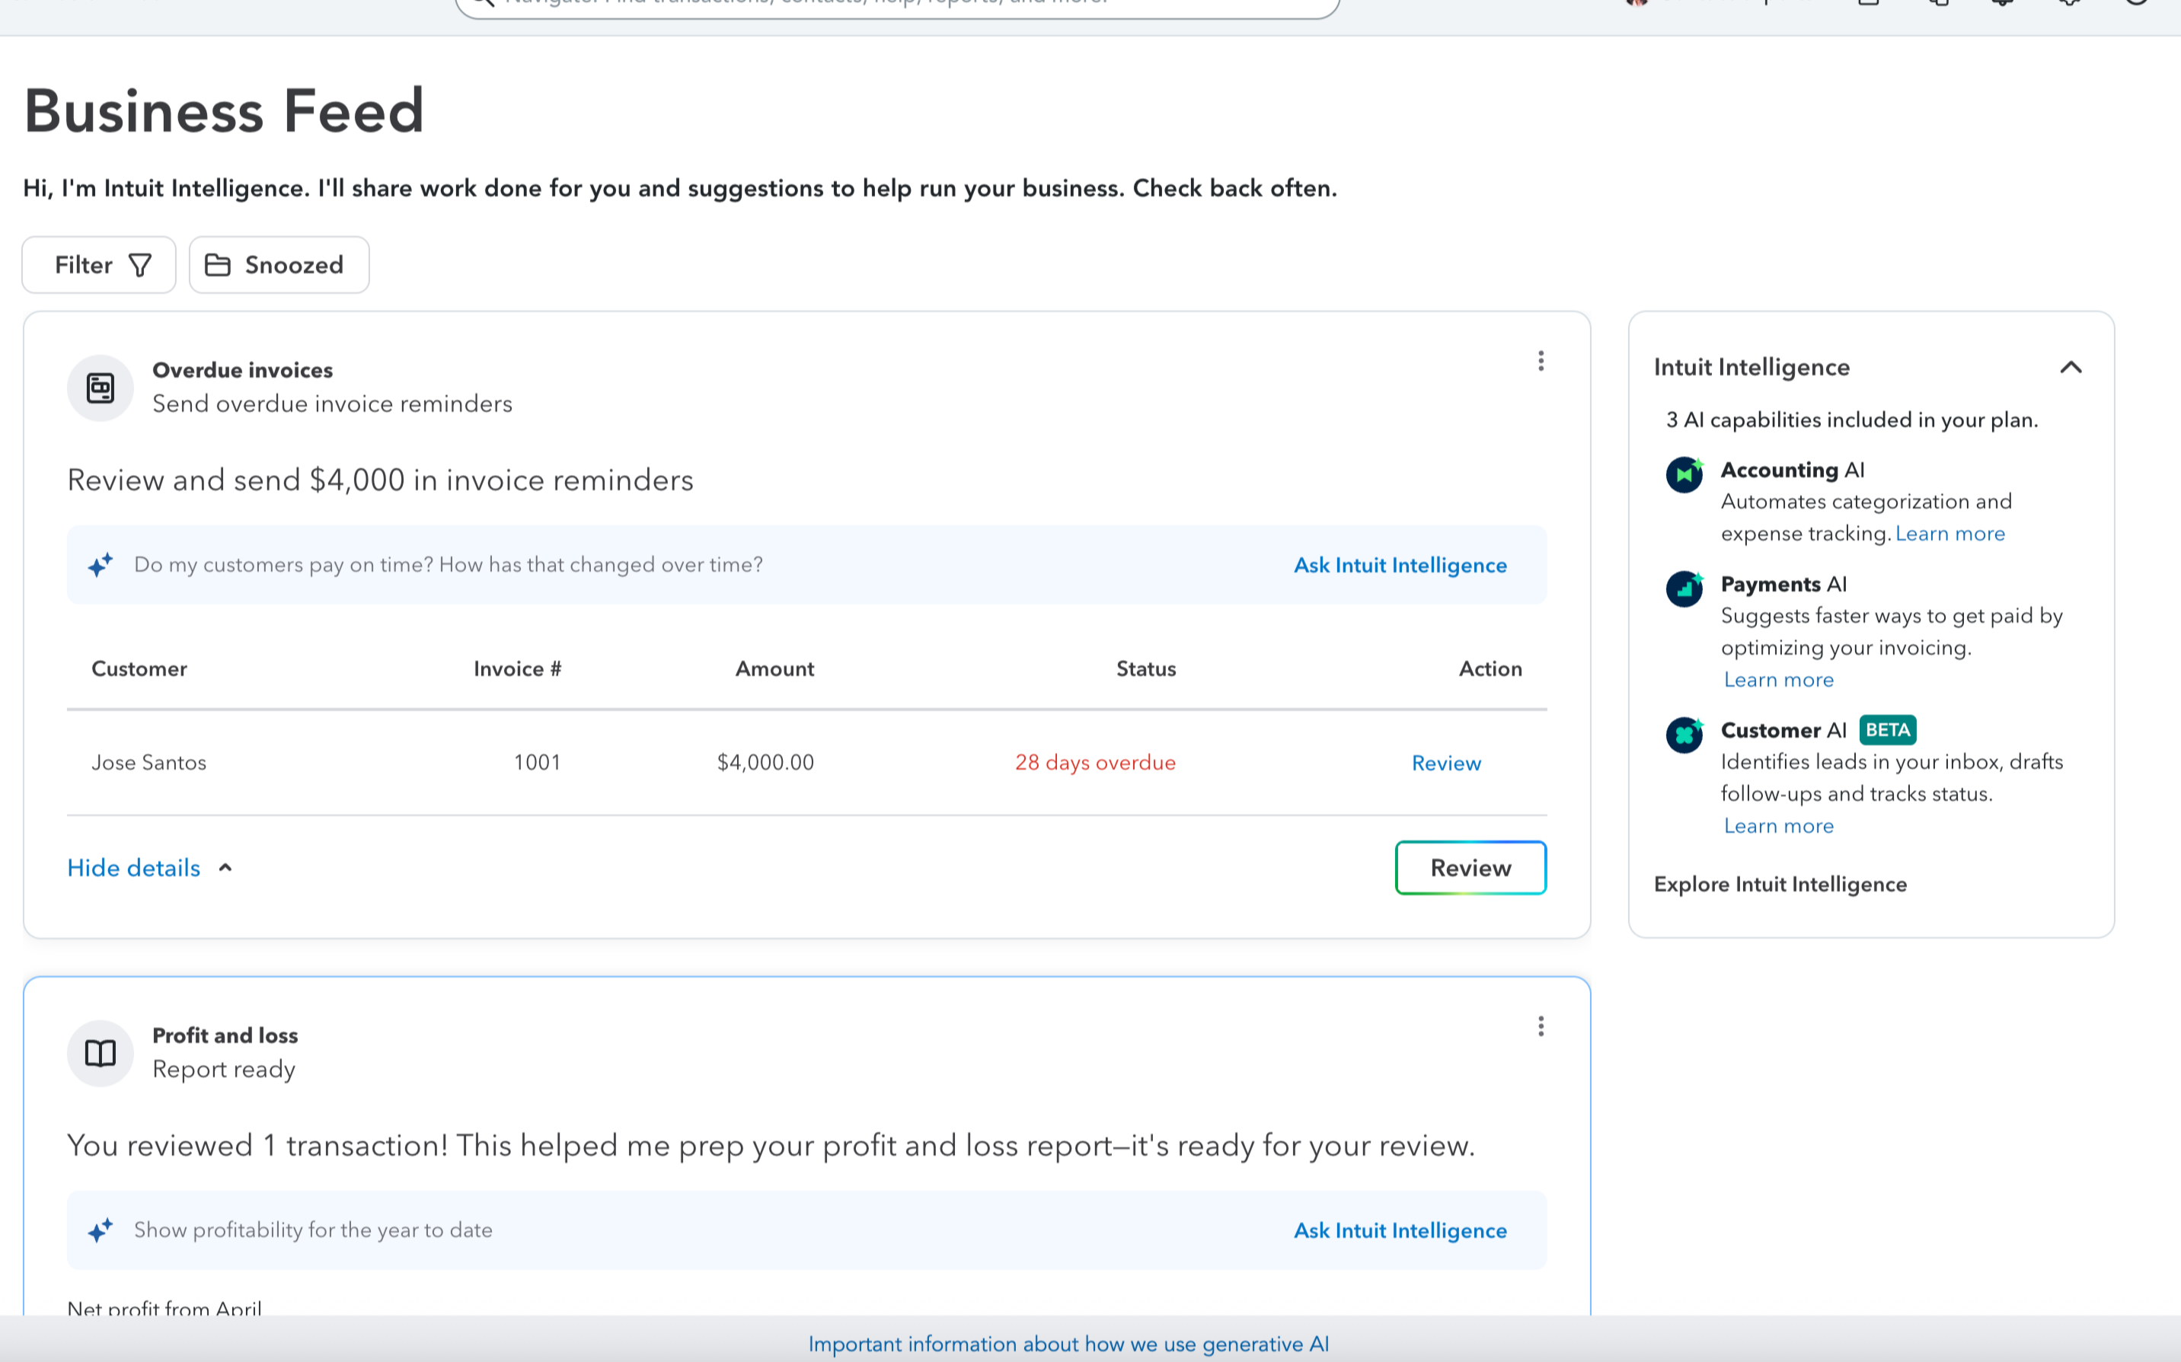Click the Invoice # column header

tap(517, 669)
